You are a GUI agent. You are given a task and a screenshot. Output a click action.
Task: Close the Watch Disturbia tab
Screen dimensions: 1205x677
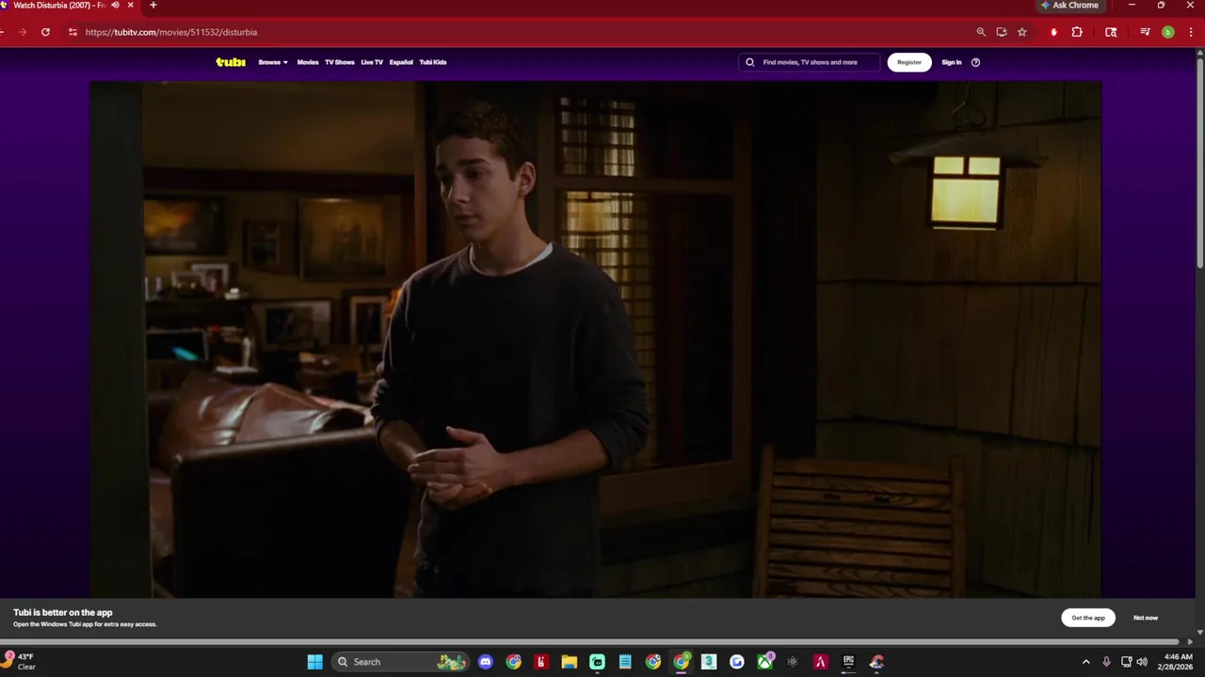(x=131, y=5)
